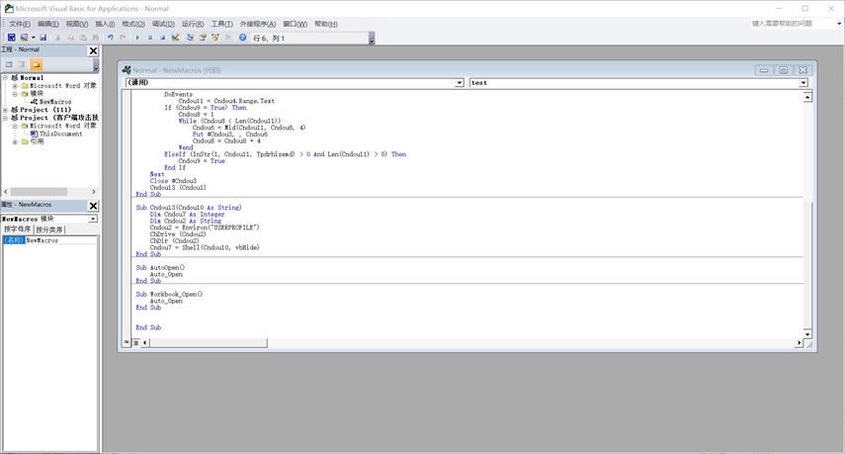Switch to the 按分类序 properties tab

click(49, 229)
